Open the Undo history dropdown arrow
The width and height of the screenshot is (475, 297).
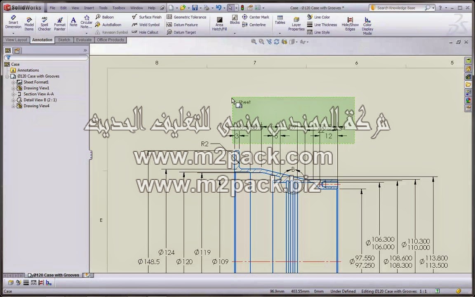pyautogui.click(x=224, y=8)
